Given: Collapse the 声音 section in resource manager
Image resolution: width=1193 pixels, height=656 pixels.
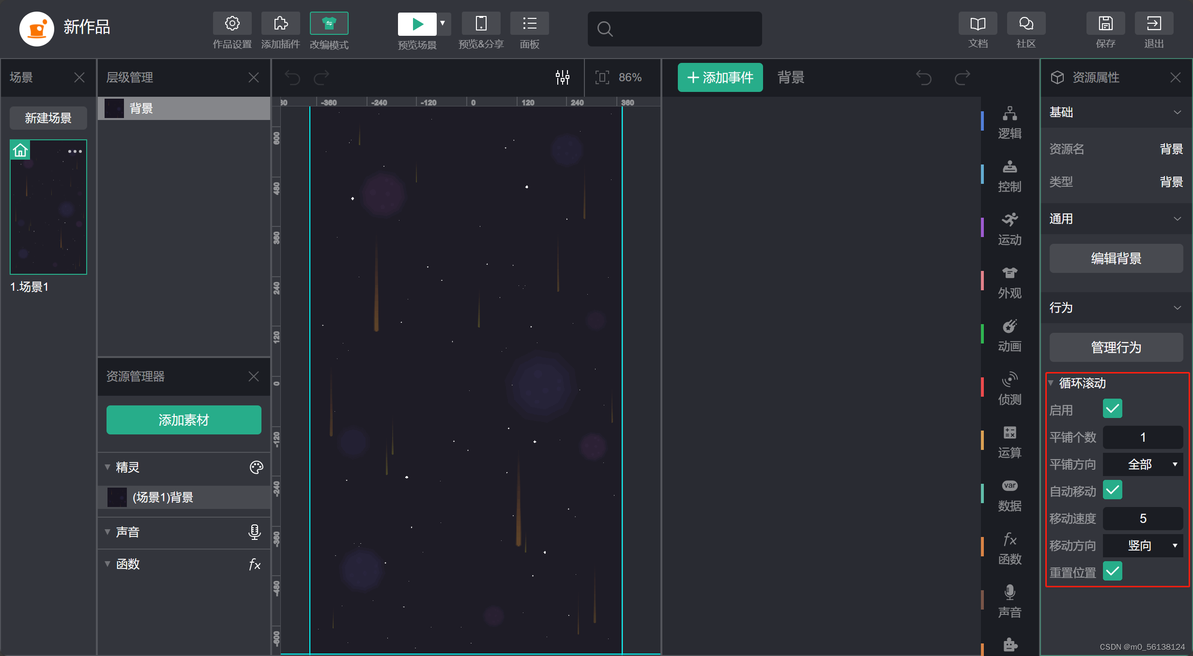Looking at the screenshot, I should click(107, 532).
